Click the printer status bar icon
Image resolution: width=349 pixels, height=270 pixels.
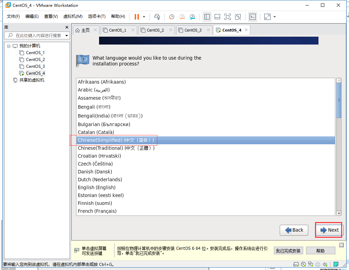(318, 264)
